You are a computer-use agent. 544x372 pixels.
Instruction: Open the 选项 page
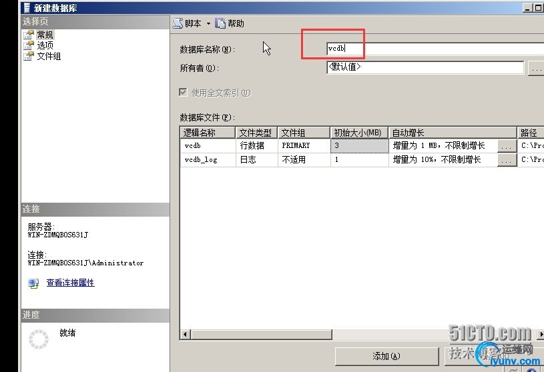click(45, 45)
